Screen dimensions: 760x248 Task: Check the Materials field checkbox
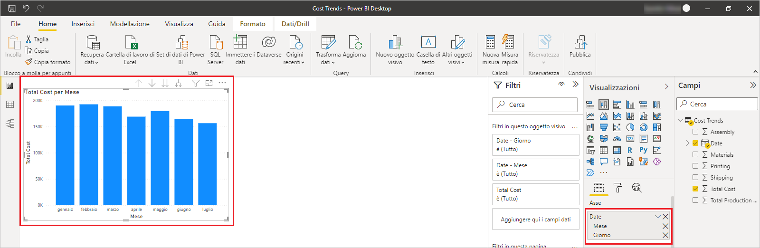[695, 155]
